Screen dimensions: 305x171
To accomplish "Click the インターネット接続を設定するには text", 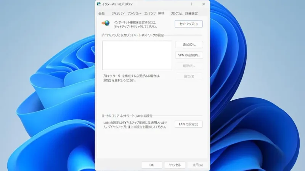I will coord(135,22).
